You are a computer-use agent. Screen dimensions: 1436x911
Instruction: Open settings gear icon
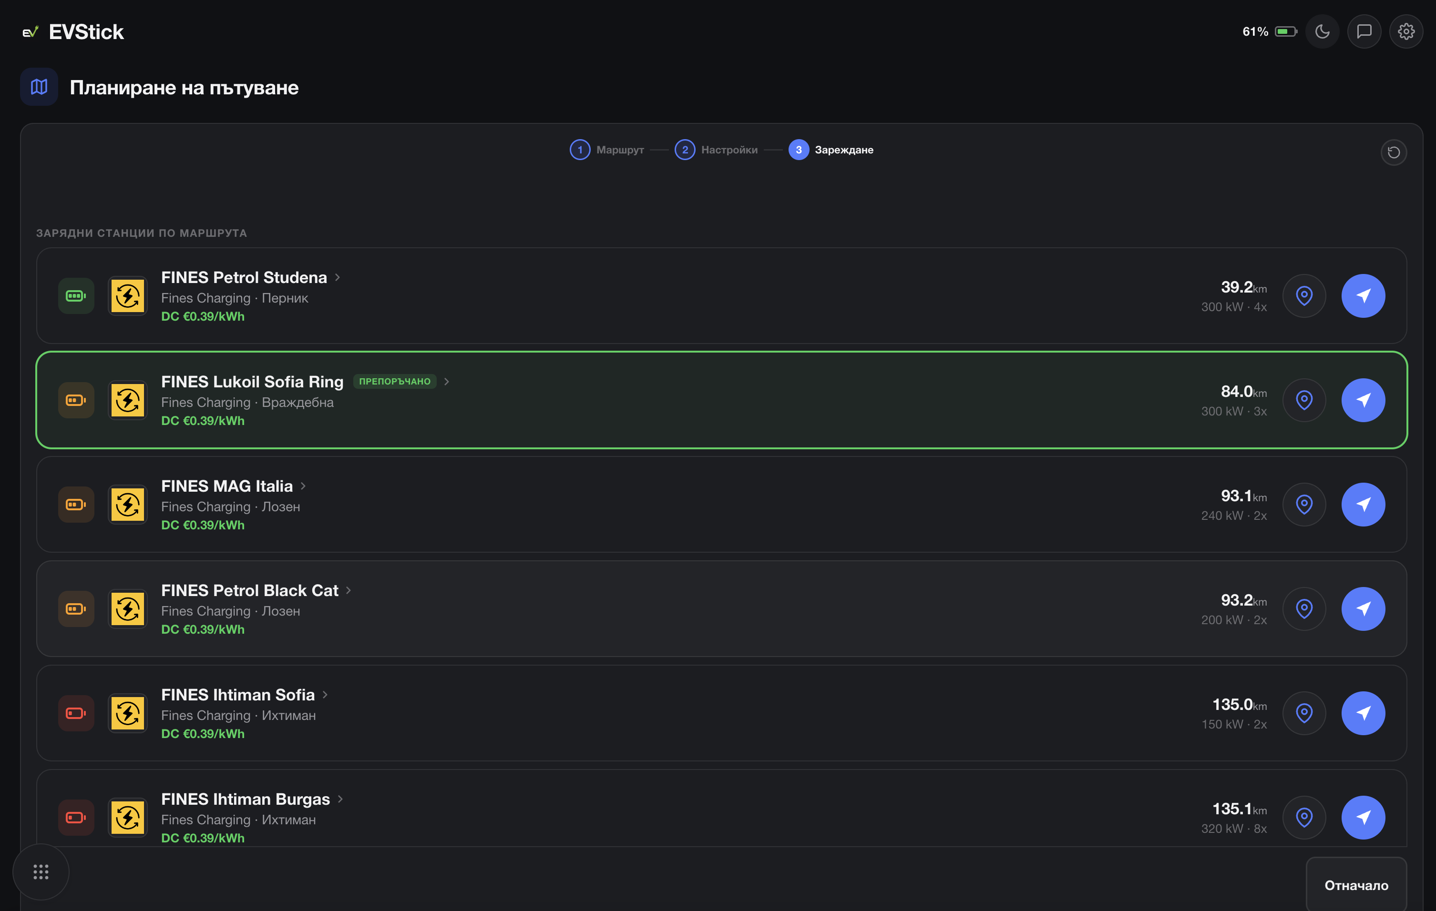[1406, 31]
